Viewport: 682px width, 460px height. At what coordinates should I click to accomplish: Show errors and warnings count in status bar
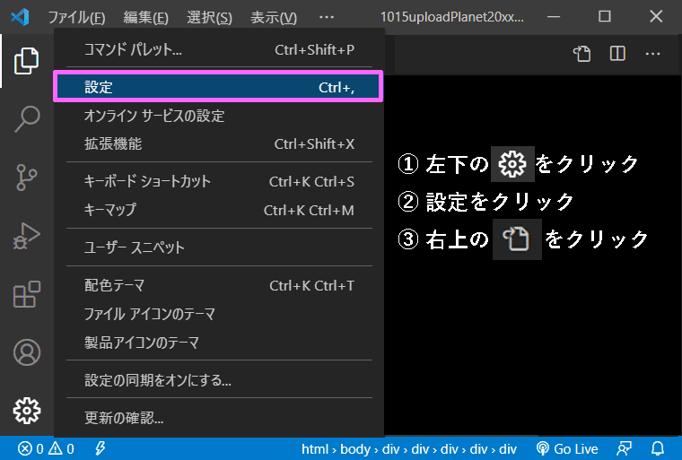click(46, 448)
